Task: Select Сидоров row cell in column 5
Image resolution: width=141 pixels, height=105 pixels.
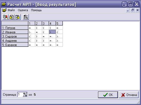Action: [59, 36]
